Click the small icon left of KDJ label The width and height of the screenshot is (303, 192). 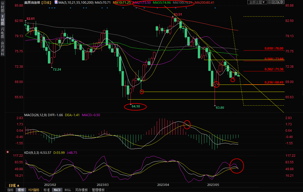click(7, 152)
